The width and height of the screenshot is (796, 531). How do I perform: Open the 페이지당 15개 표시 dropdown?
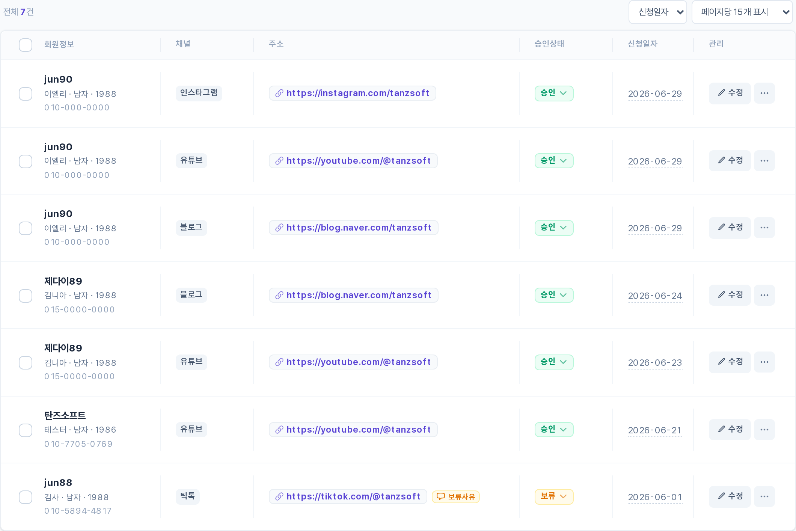point(742,12)
